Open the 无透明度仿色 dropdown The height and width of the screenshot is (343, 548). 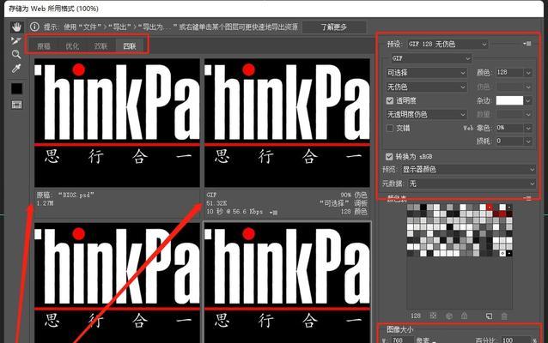(426, 114)
